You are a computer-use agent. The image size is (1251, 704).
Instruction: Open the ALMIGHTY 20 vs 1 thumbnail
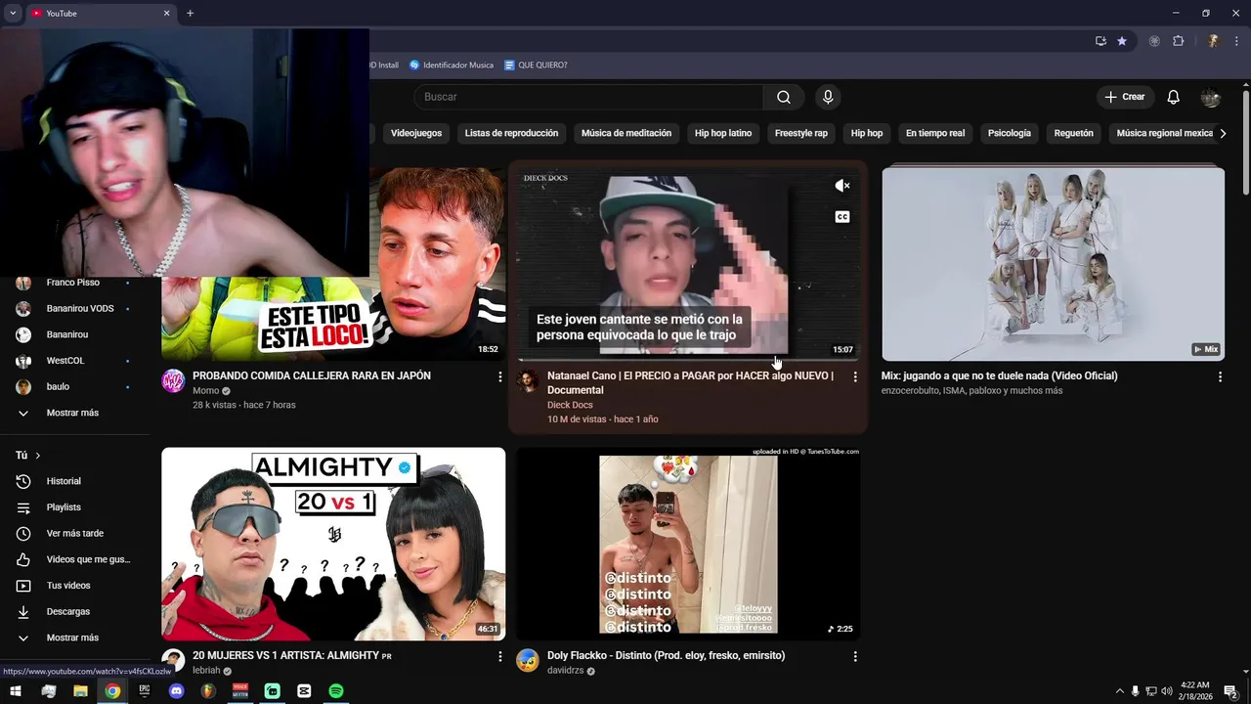(333, 544)
